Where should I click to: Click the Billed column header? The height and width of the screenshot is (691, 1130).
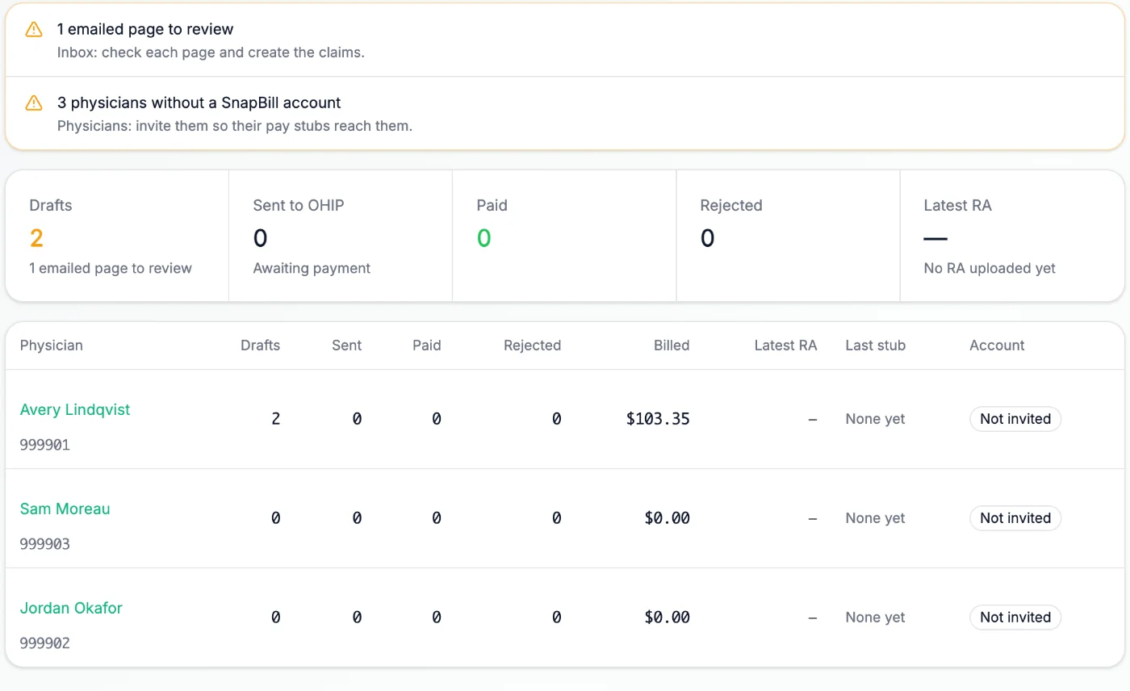[672, 345]
